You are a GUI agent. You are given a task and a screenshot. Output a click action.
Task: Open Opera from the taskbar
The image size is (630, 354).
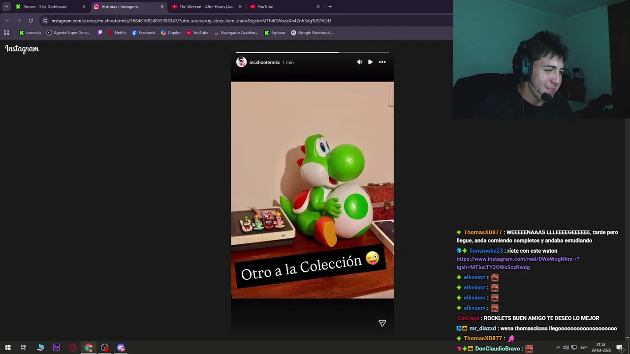(x=72, y=348)
